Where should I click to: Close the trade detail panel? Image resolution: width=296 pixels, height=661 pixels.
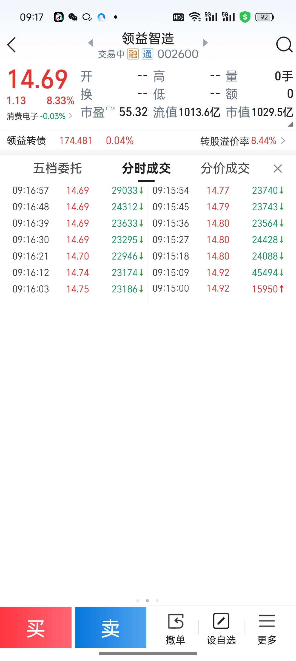(x=278, y=169)
